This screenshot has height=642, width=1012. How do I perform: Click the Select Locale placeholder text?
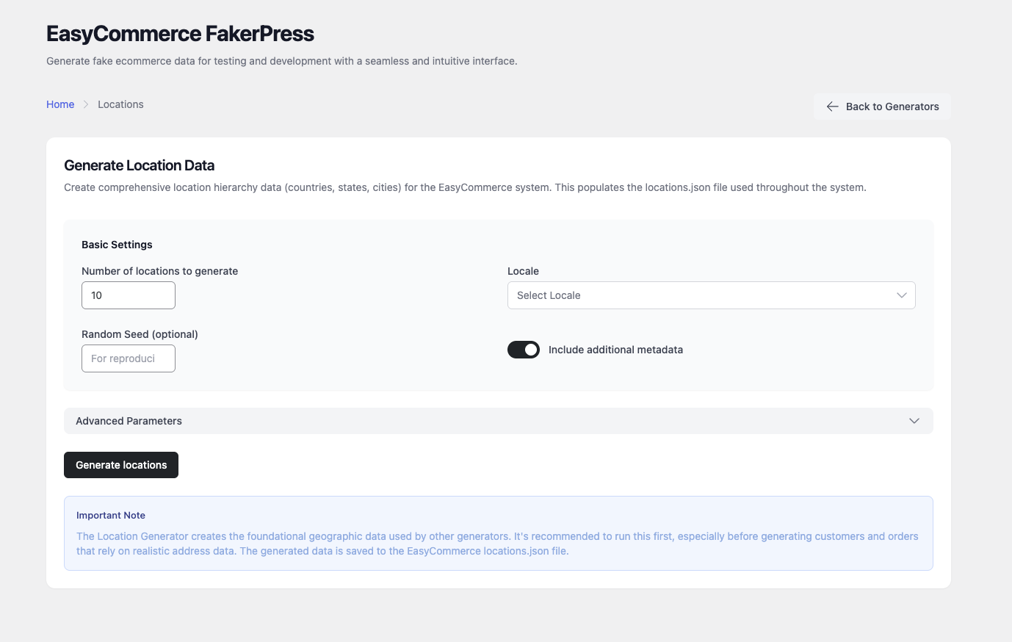[x=549, y=295]
